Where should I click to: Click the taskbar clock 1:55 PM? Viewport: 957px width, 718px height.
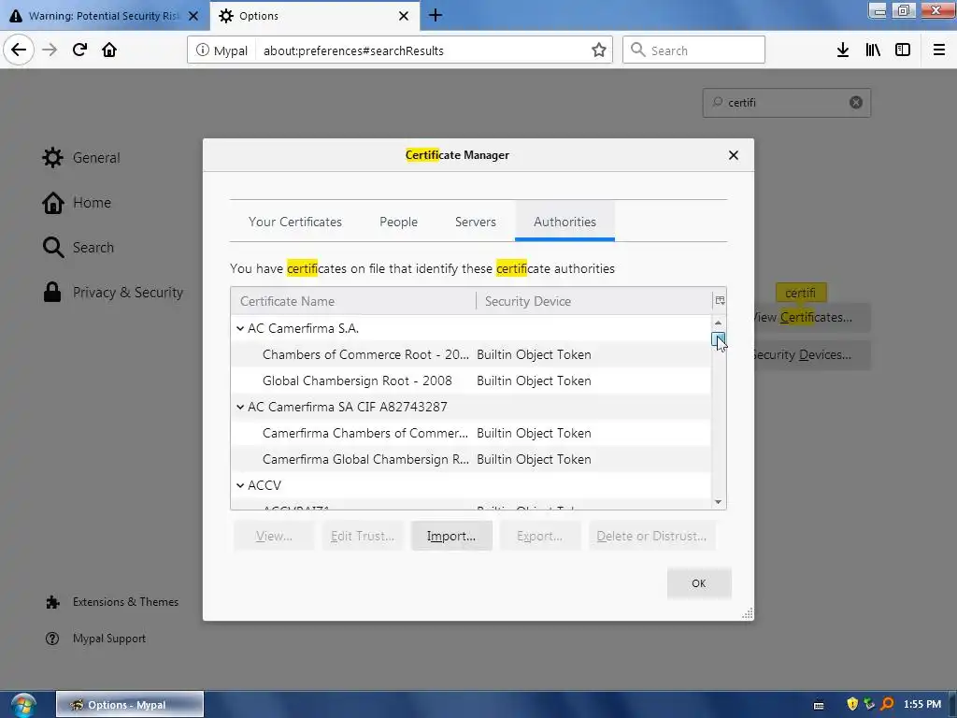921,704
